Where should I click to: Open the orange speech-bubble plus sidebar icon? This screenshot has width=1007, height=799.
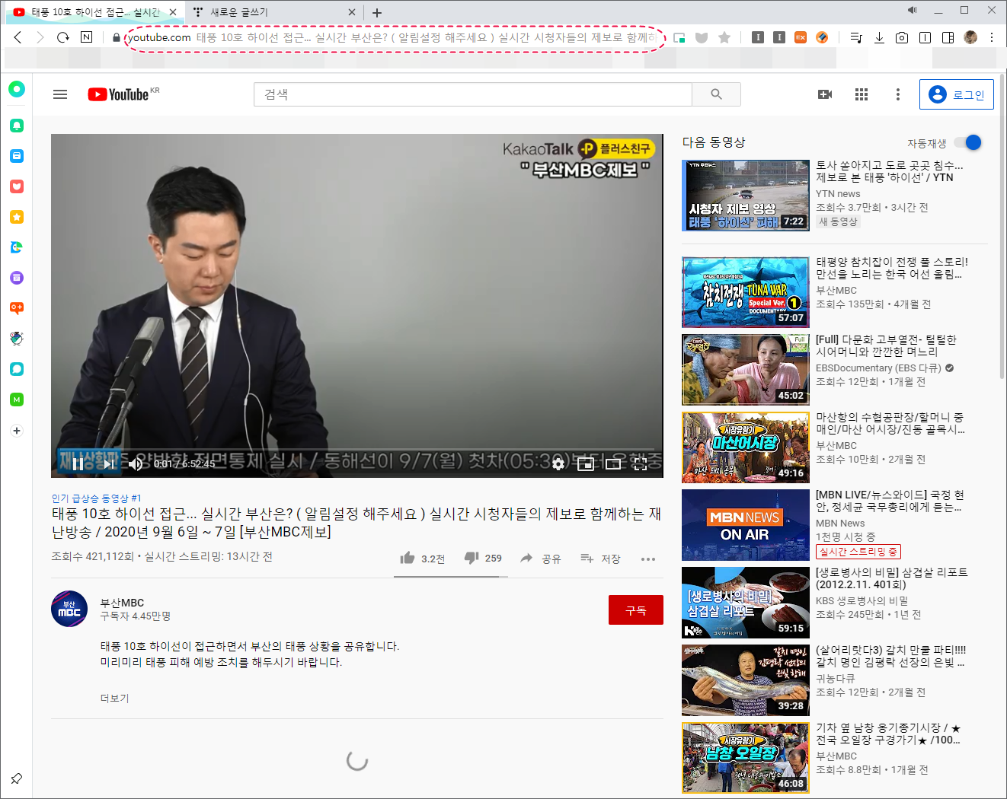click(x=17, y=308)
